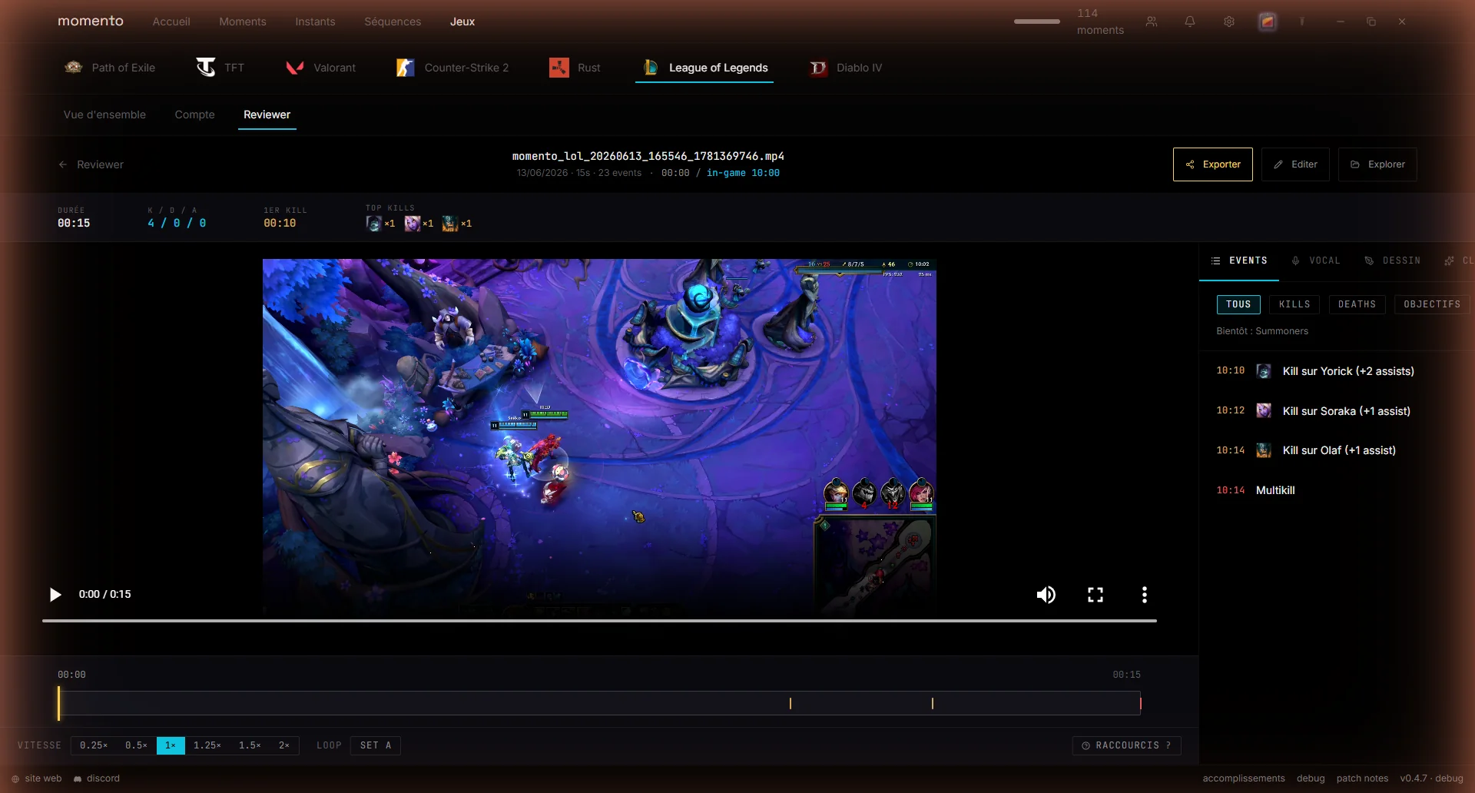Screen dimensions: 1475x793
Task: Jump to Kill sur Olaf event
Action: click(1337, 450)
